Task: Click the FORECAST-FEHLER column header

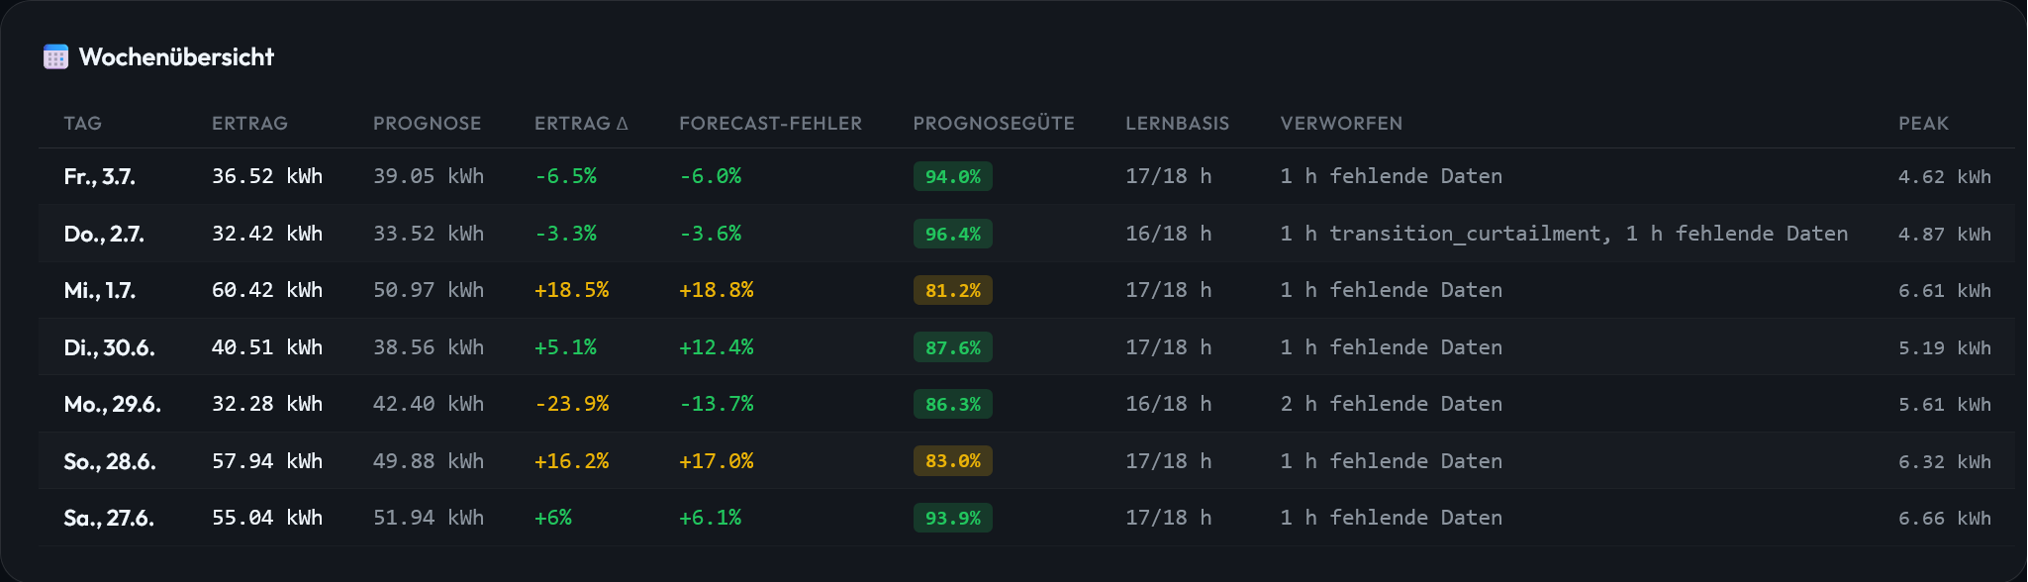Action: tap(770, 124)
